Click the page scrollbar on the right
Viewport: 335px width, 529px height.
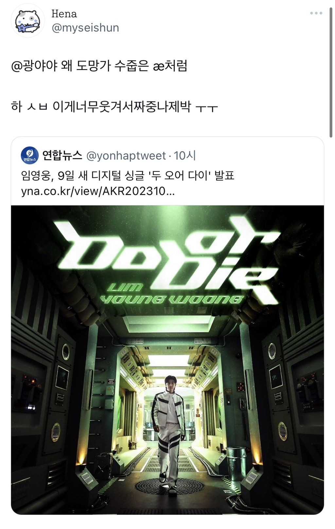tap(331, 72)
